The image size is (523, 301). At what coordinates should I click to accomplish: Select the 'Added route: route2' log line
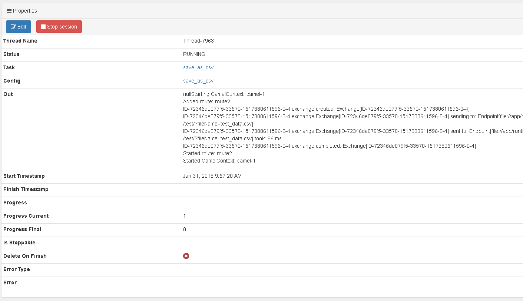pos(207,101)
